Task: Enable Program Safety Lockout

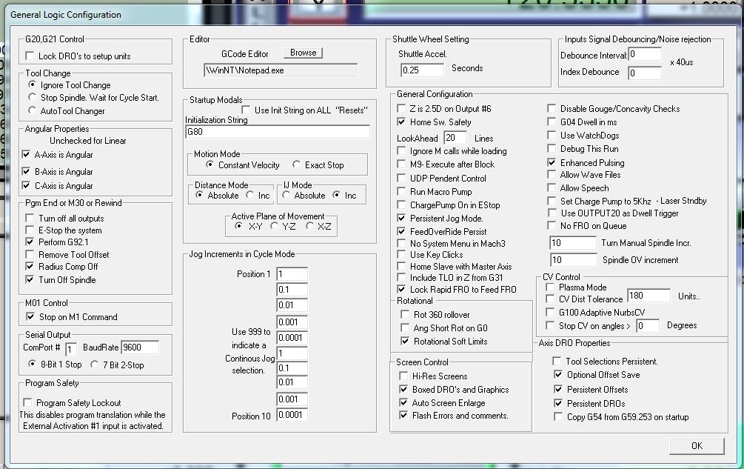Action: 27,402
